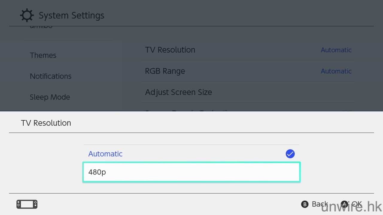Select the partially hidden amiibo sidebar item
Image resolution: width=383 pixels, height=215 pixels.
pos(41,27)
